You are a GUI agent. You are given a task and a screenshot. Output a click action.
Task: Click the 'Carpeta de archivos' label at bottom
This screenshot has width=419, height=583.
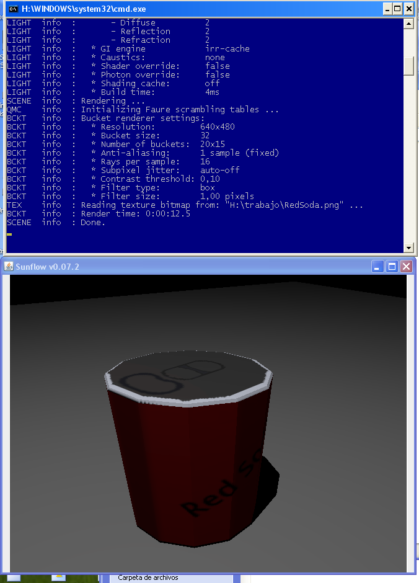click(x=148, y=578)
